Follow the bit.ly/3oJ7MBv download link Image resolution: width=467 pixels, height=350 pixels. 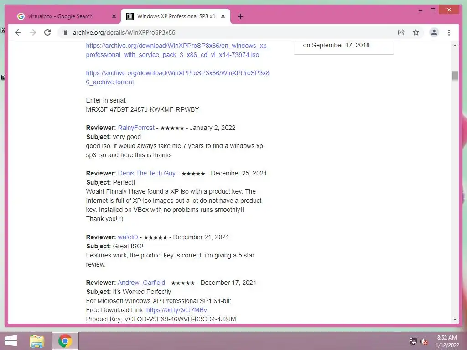point(176,310)
